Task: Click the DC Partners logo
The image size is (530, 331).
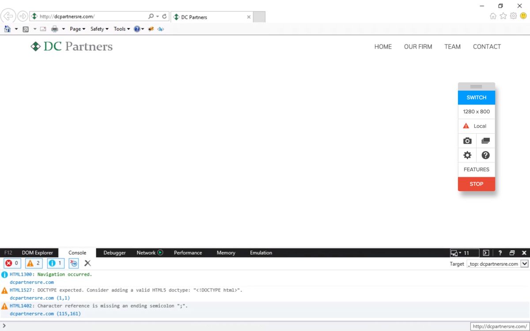Action: pos(72,46)
